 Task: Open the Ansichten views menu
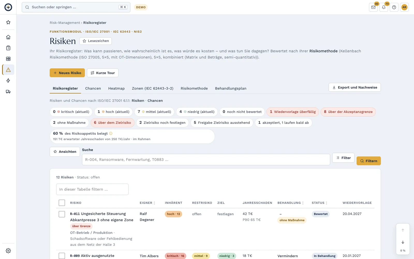(65, 152)
